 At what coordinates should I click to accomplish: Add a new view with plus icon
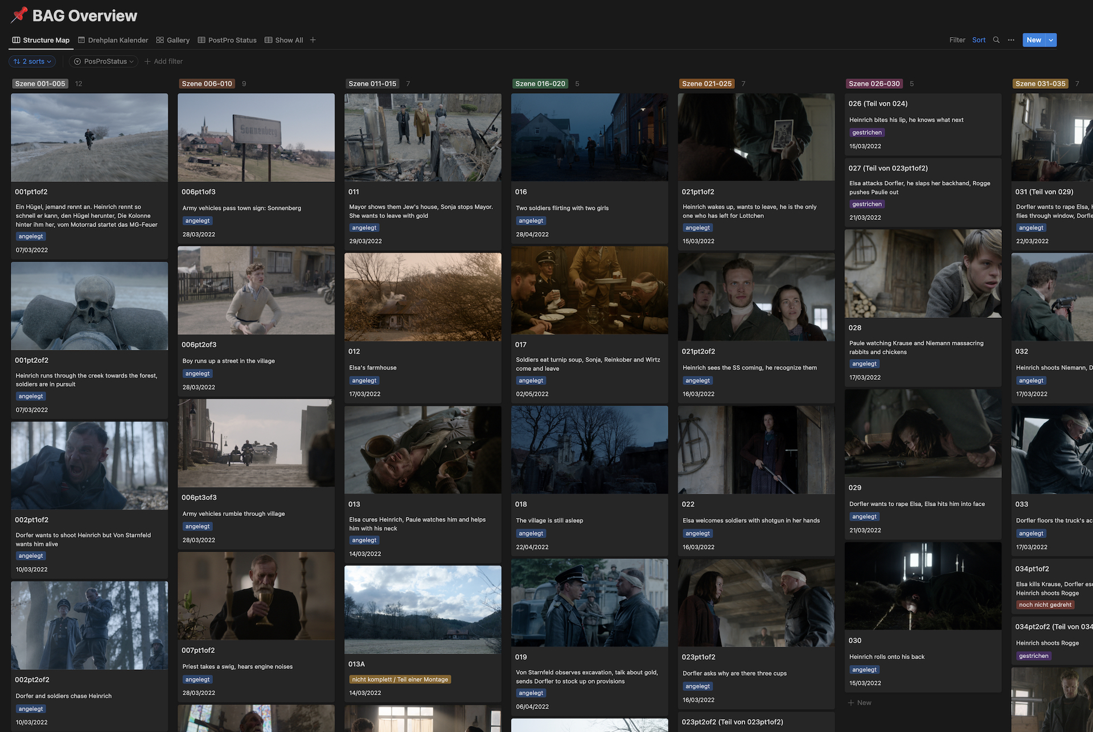point(313,40)
